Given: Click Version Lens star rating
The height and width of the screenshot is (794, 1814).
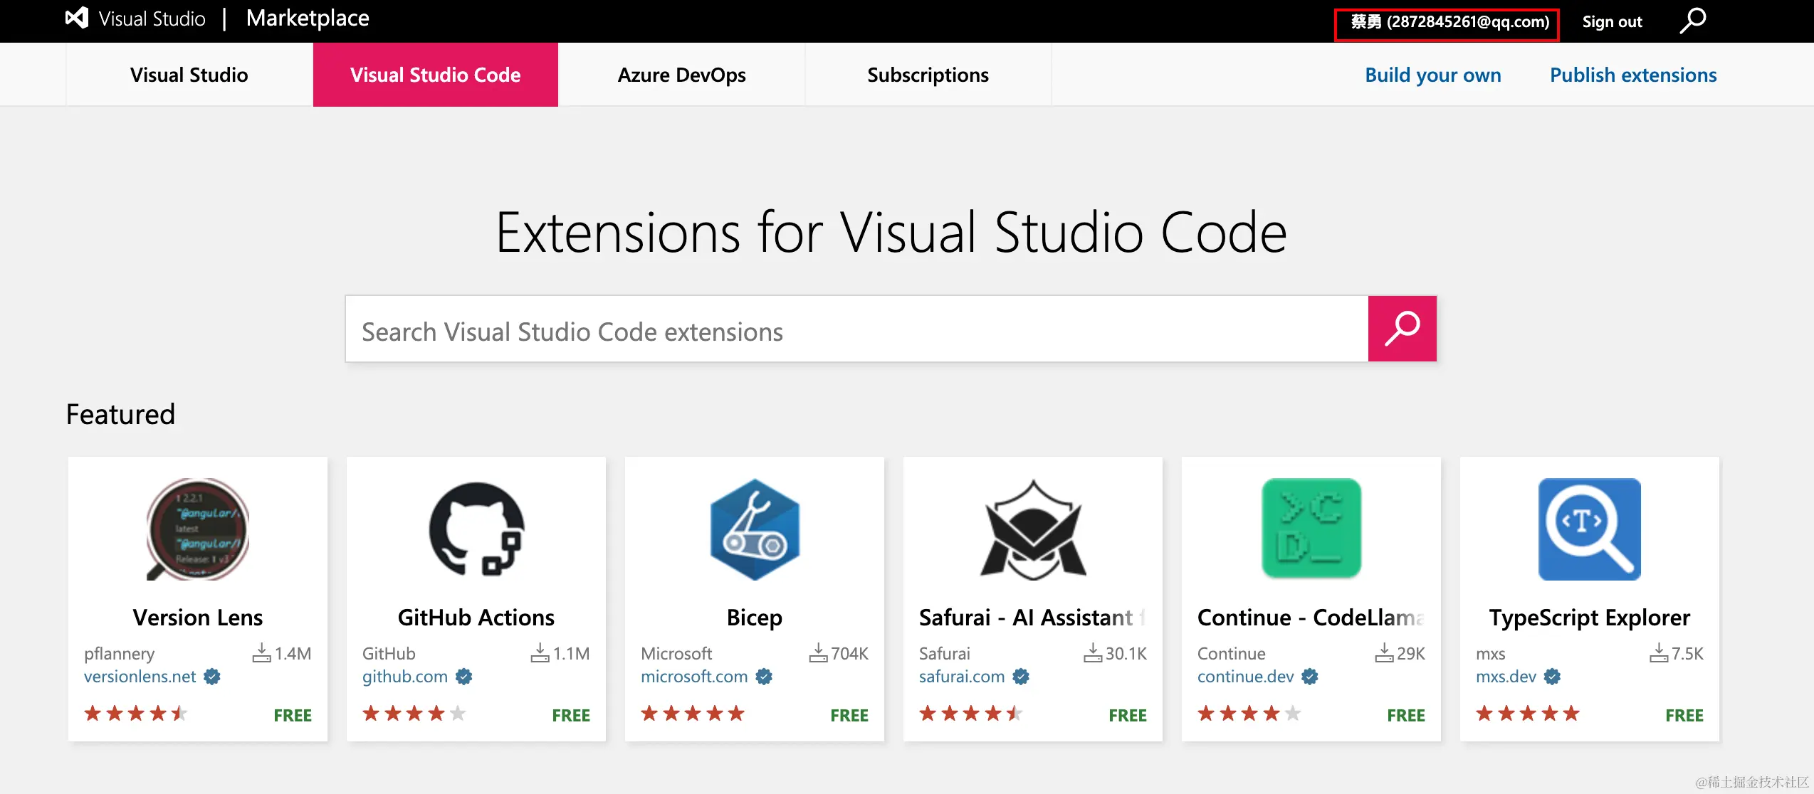Looking at the screenshot, I should (135, 713).
